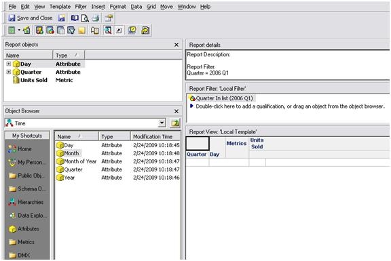Sort Report objects by Type column

[69, 56]
